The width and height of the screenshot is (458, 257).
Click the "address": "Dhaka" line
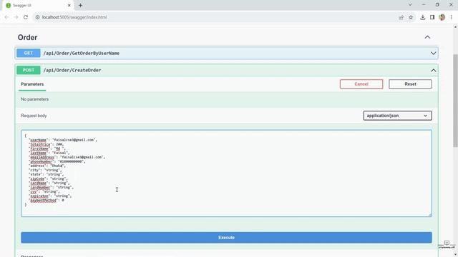click(x=47, y=166)
